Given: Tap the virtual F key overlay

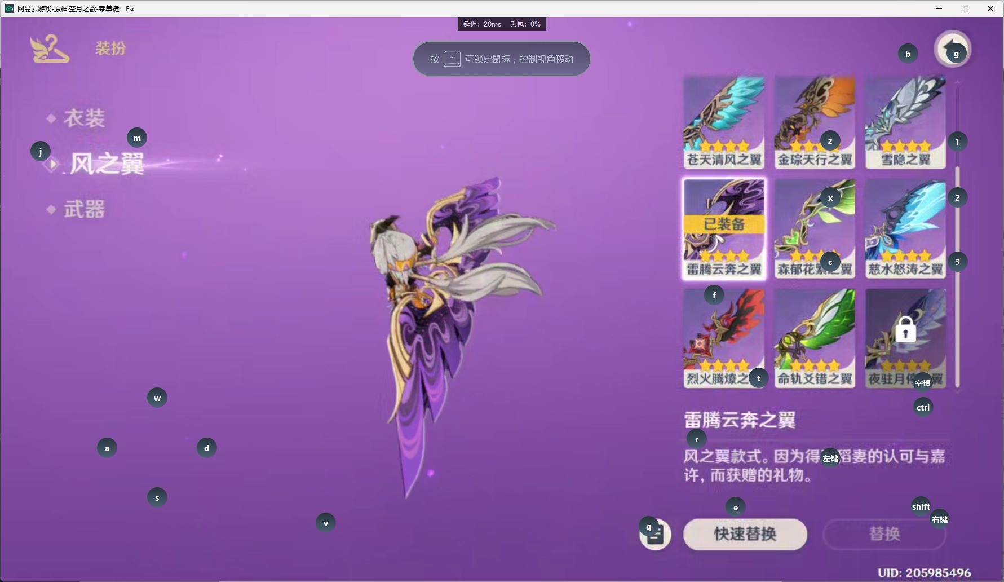Looking at the screenshot, I should tap(714, 294).
